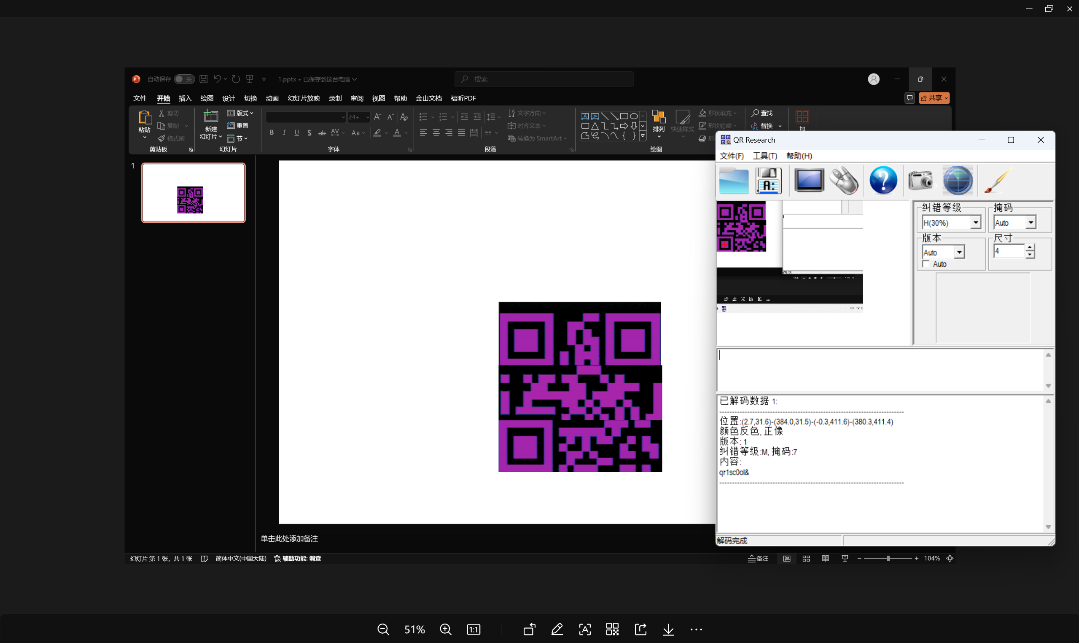Click the camera icon in QR Research
The height and width of the screenshot is (643, 1079).
pos(921,181)
